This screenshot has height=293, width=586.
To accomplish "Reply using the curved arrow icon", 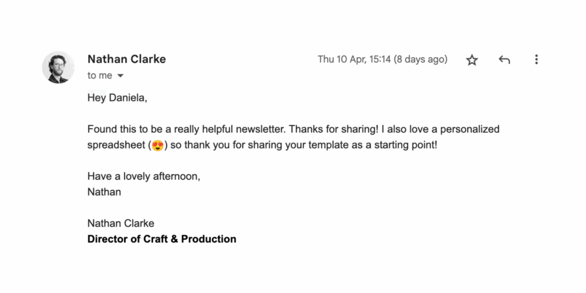I will click(x=504, y=60).
